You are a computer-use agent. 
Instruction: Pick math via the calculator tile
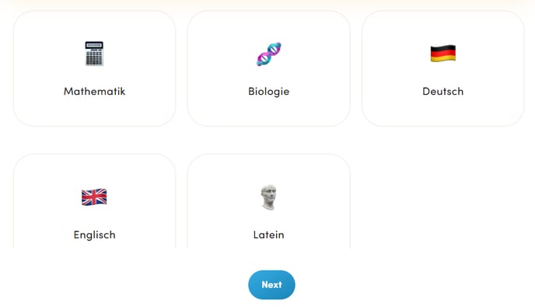point(95,68)
